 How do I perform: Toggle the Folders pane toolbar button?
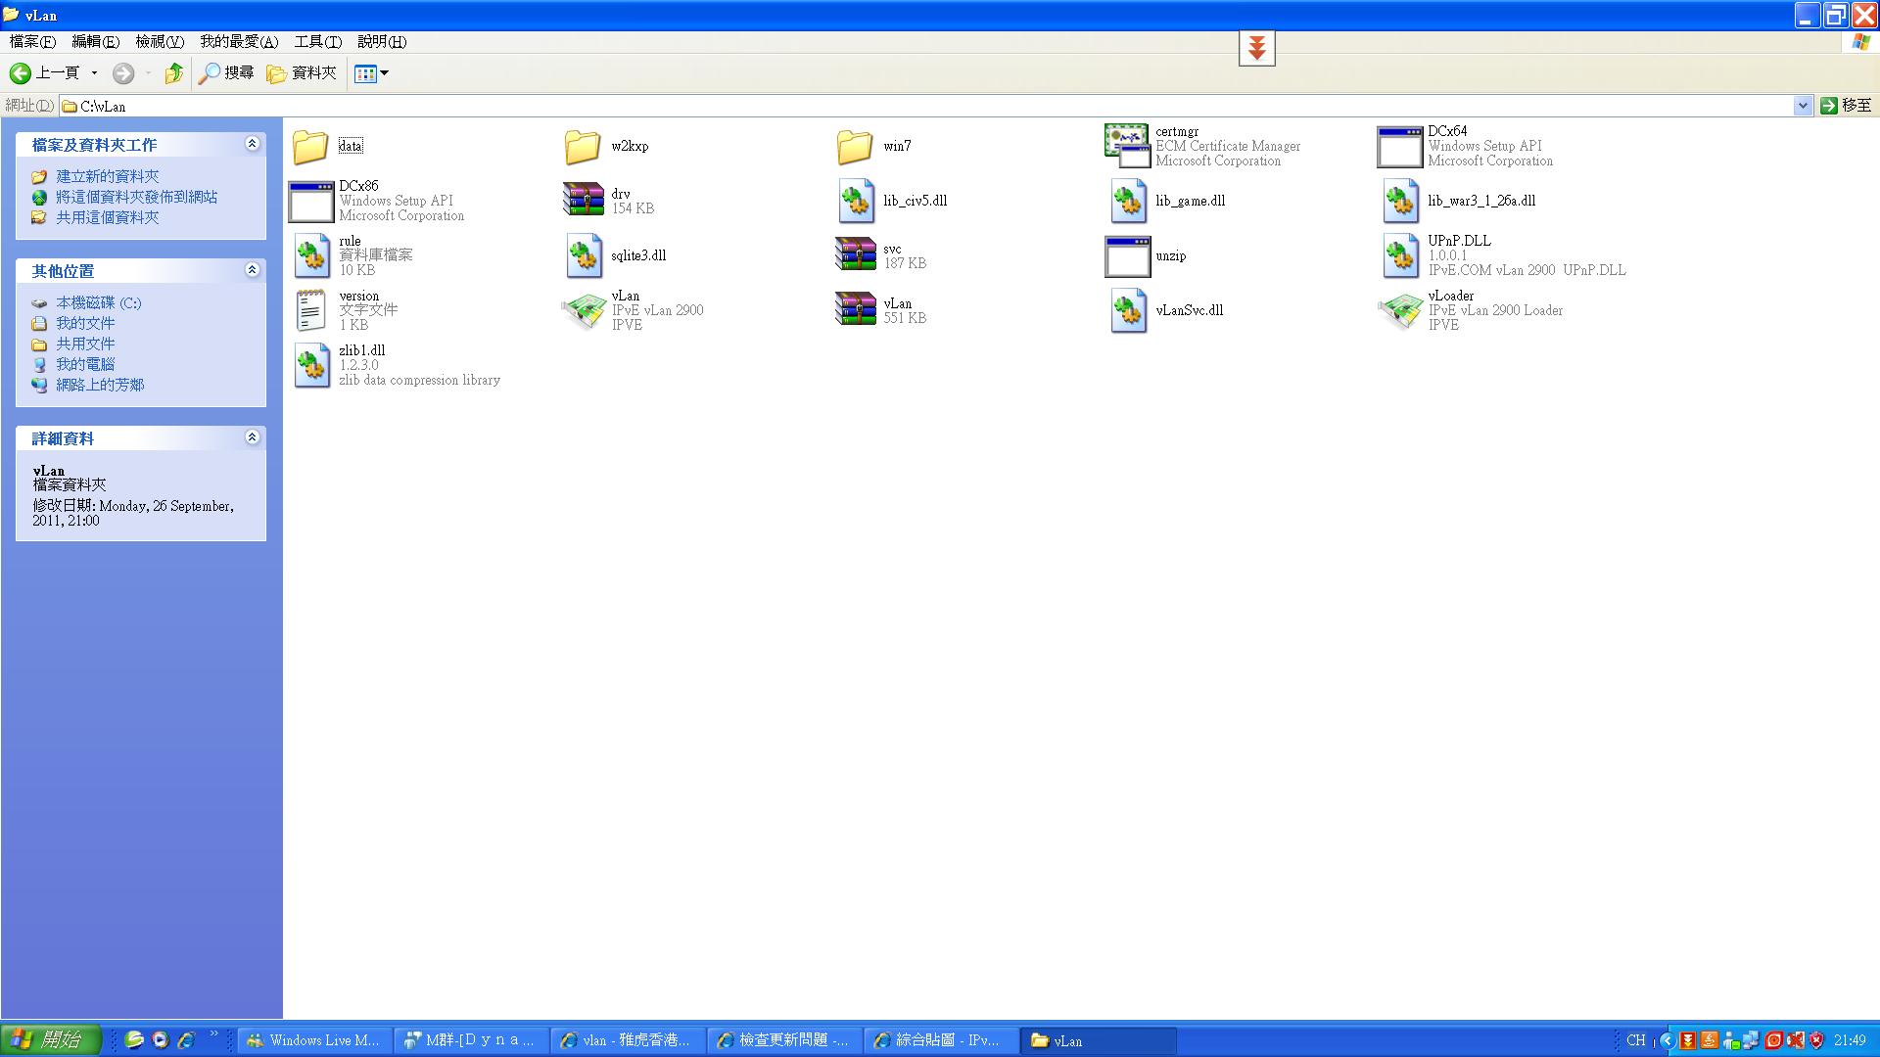point(302,73)
